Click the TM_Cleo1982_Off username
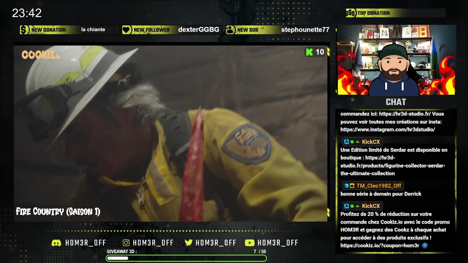This screenshot has height=263, width=468. [379, 186]
